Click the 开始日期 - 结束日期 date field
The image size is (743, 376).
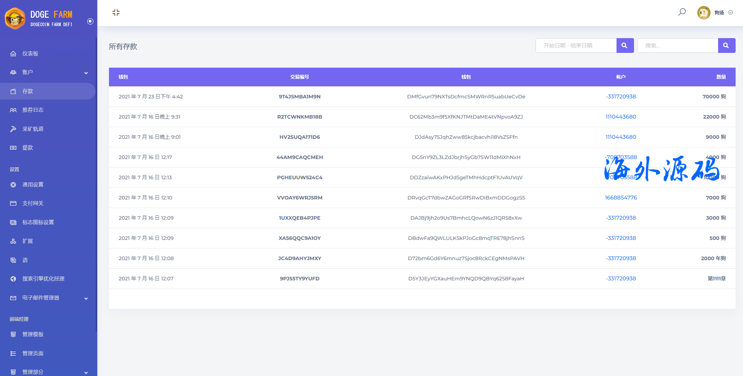pyautogui.click(x=576, y=45)
